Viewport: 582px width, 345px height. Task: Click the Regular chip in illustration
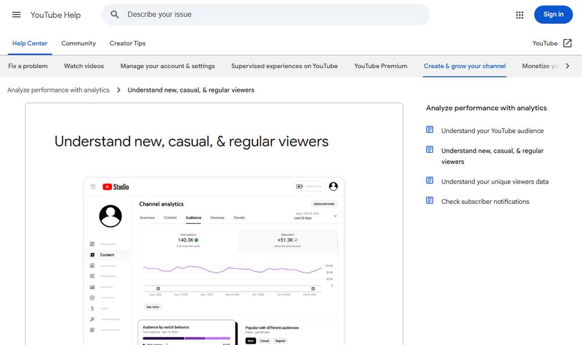(281, 340)
